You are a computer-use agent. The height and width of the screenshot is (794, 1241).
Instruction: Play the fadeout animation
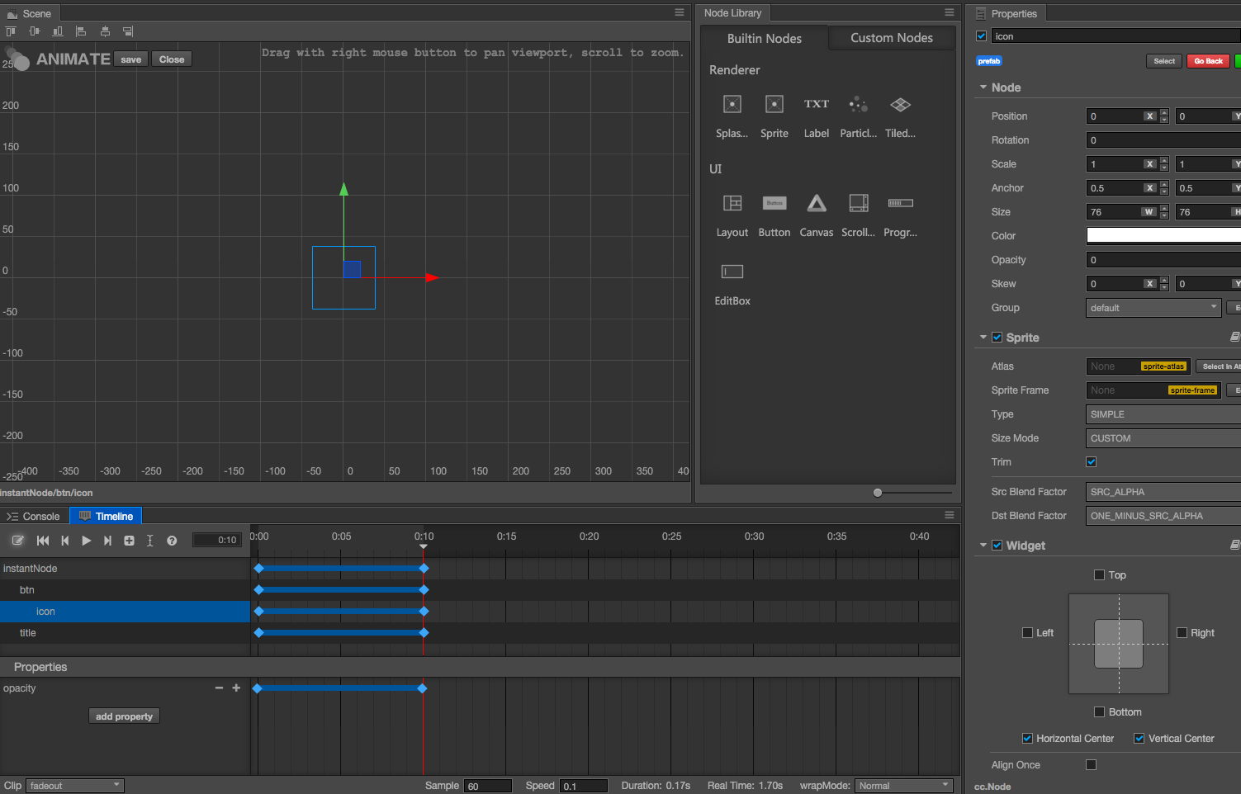pyautogui.click(x=86, y=541)
